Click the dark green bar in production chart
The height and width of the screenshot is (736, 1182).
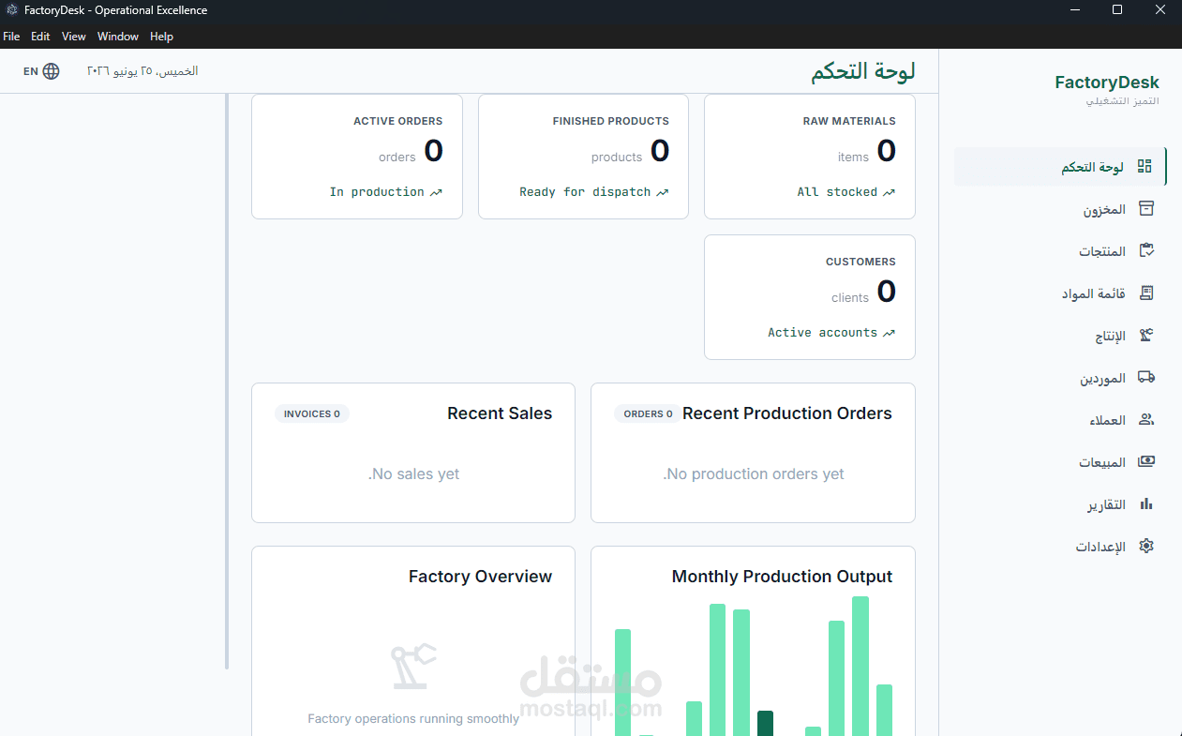pos(765,723)
